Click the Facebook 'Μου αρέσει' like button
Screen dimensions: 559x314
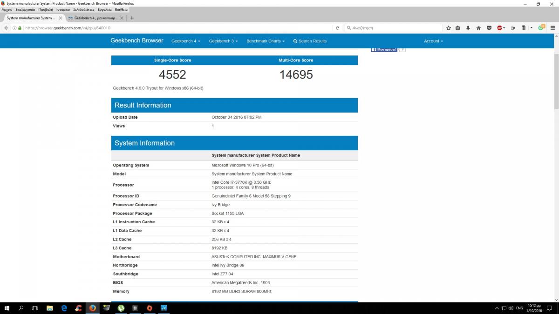pyautogui.click(x=384, y=49)
